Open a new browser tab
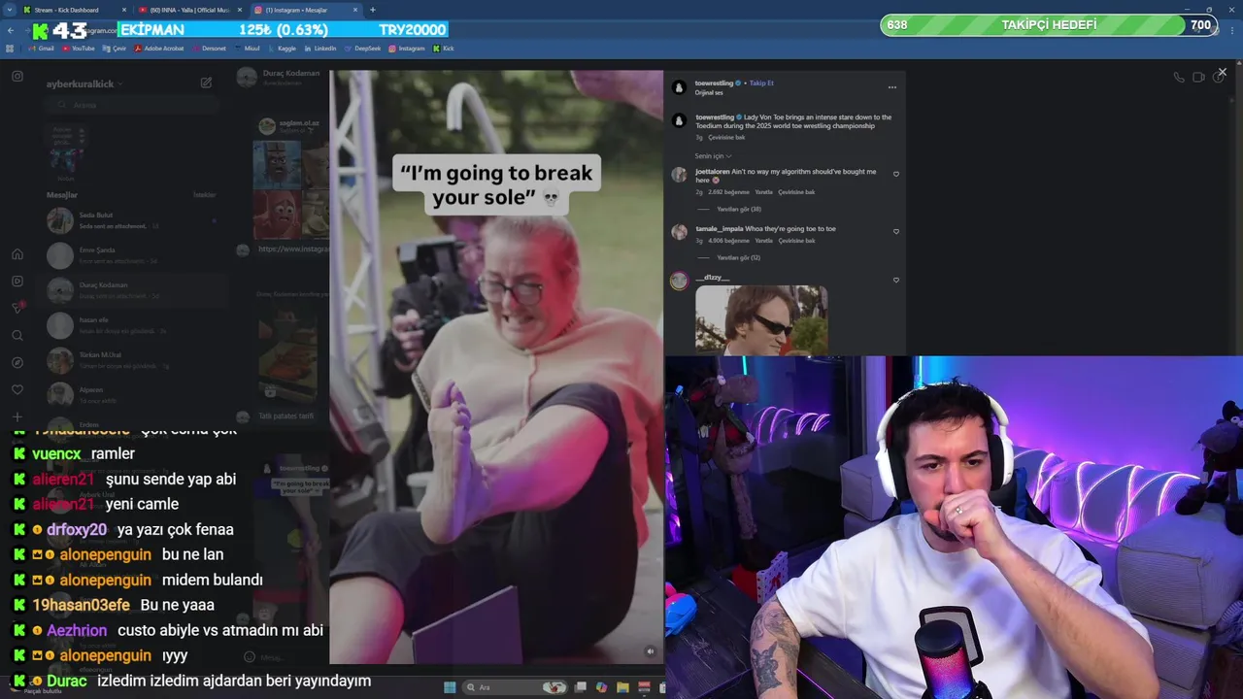 tap(373, 10)
